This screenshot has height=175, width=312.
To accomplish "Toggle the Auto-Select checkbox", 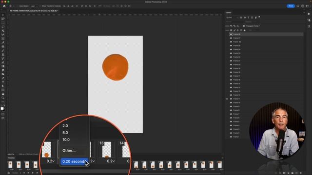I will pyautogui.click(x=18, y=6).
